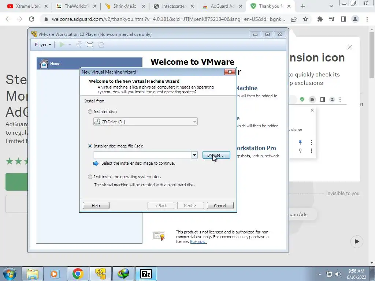Click the address bar URL
375x281 pixels.
click(x=168, y=19)
